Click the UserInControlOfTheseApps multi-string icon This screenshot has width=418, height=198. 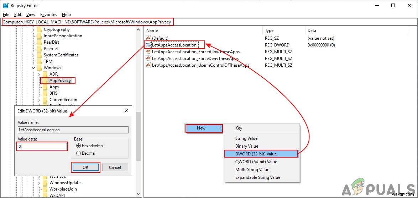coord(149,65)
